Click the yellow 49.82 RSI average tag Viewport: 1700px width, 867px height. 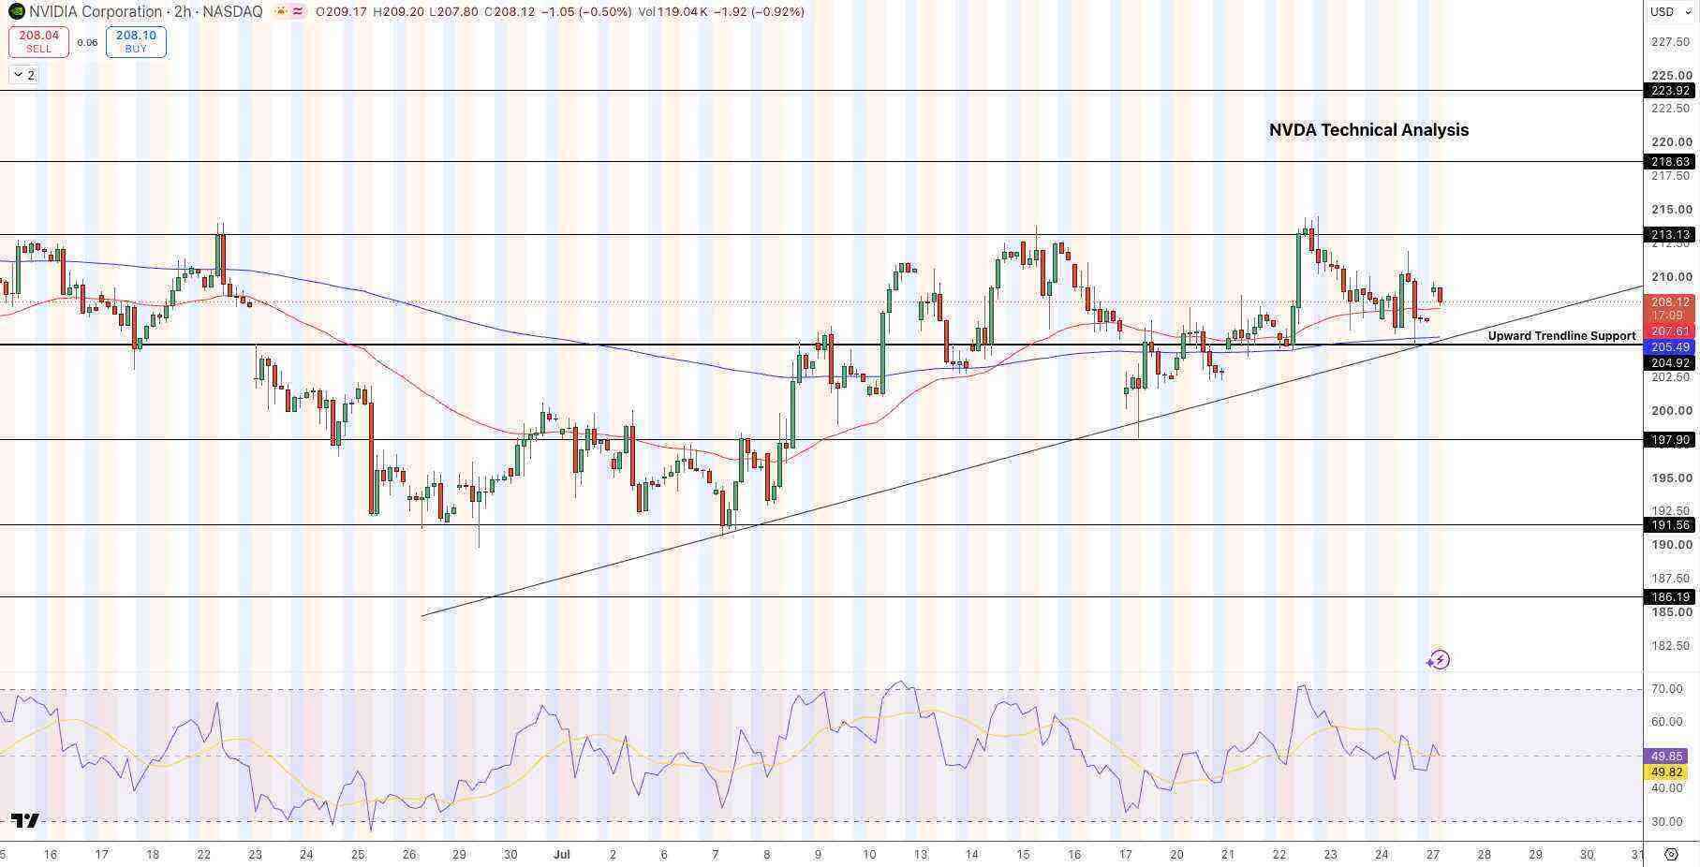1667,772
